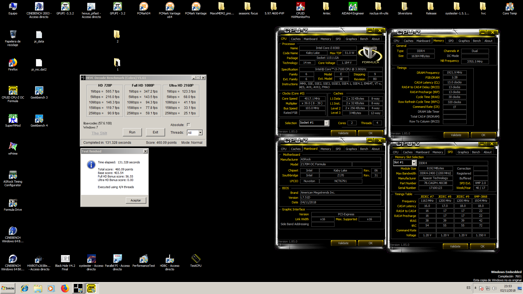Open CINEBENCH 2003 shortcut icon
The height and width of the screenshot is (294, 523).
coord(39,10)
